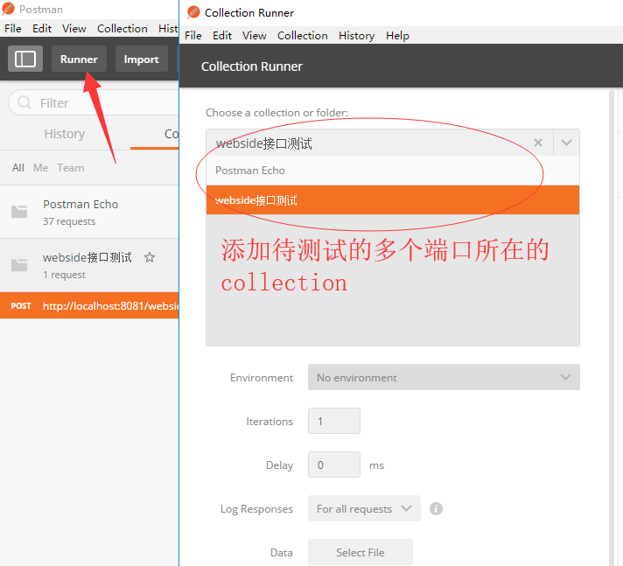Click the Collection Runner logo icon in title bar
The width and height of the screenshot is (623, 566).
click(x=193, y=12)
